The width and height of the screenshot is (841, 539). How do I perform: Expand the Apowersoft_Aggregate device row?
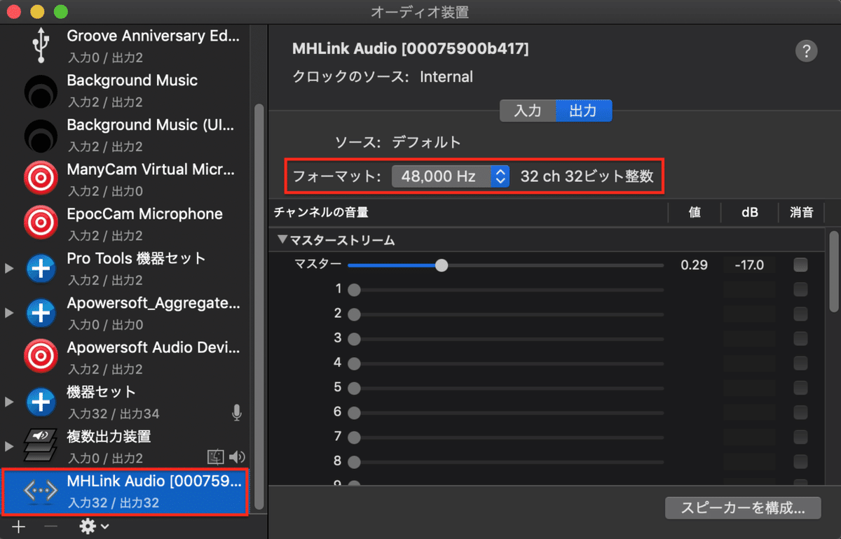[9, 313]
